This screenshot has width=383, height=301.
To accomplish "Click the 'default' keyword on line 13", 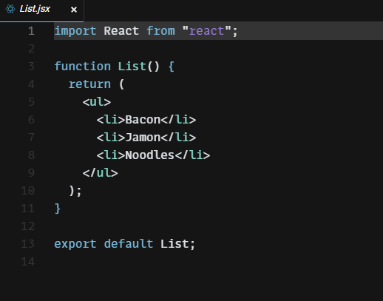I will (129, 244).
